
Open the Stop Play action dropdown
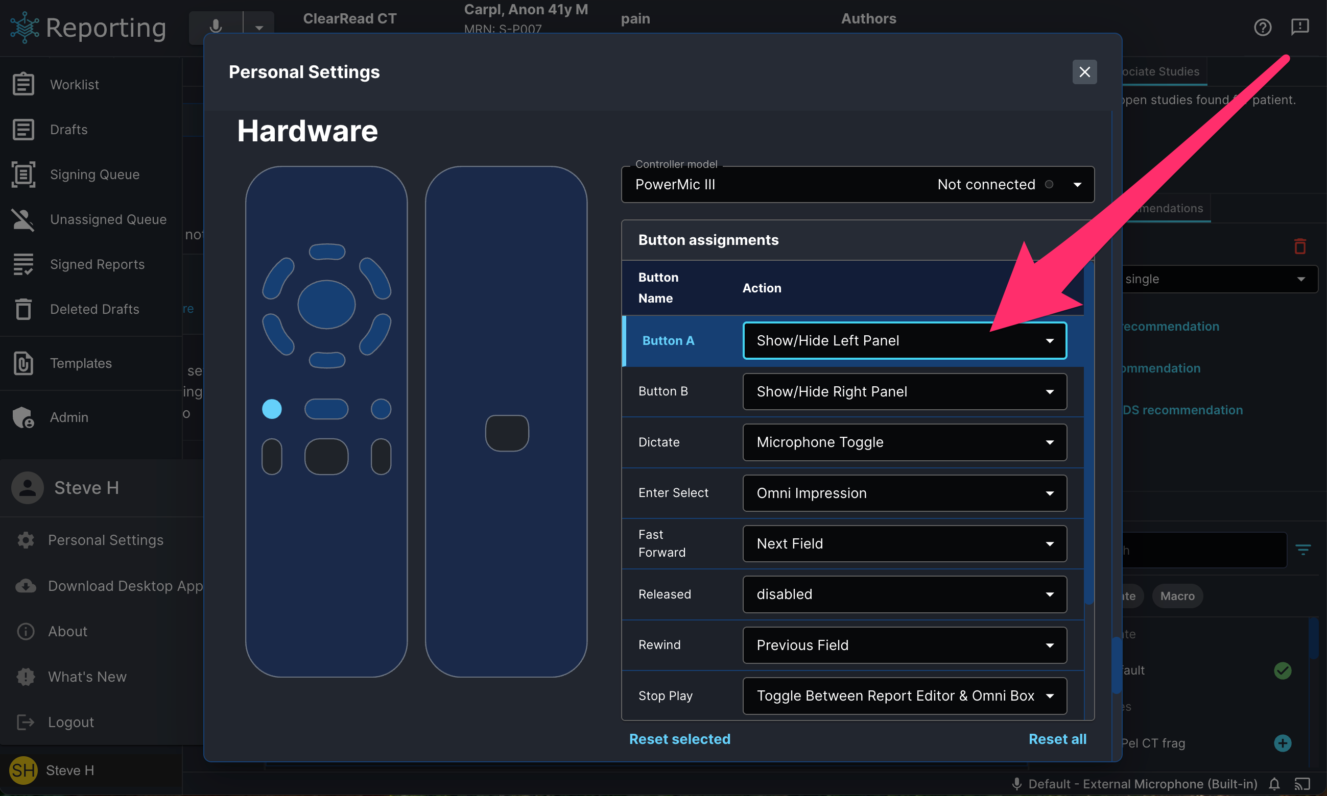pyautogui.click(x=905, y=695)
